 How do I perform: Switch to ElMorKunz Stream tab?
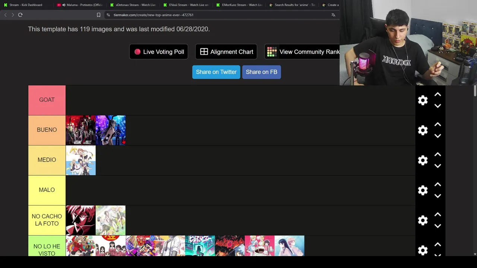coord(239,5)
